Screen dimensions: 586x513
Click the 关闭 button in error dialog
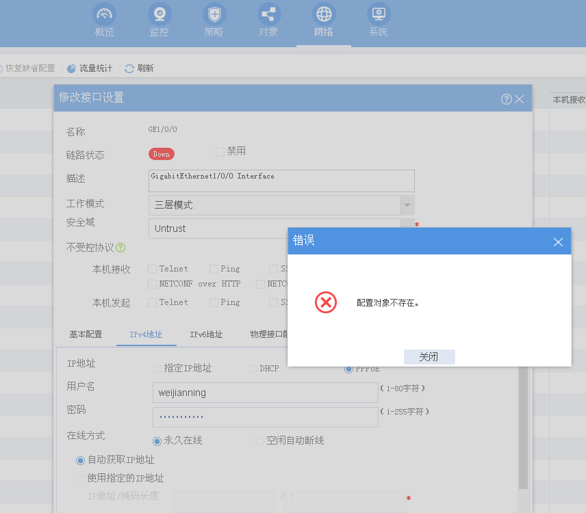pyautogui.click(x=429, y=356)
